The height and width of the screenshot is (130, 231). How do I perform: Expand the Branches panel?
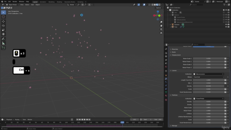pyautogui.click(x=175, y=49)
